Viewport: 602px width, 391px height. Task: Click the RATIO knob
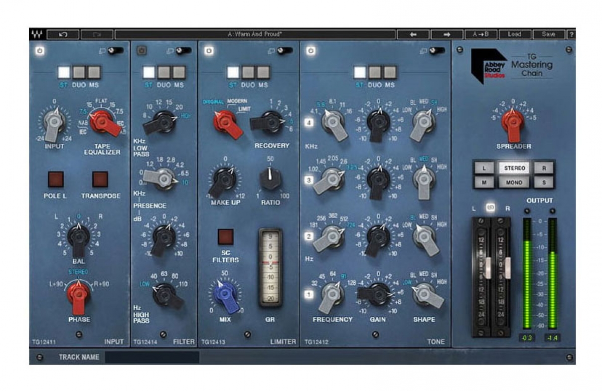coord(271,179)
